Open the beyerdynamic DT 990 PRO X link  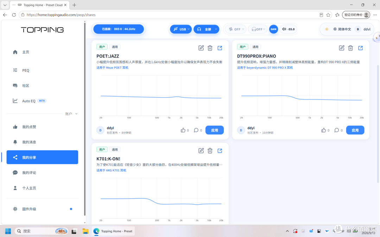265,68
